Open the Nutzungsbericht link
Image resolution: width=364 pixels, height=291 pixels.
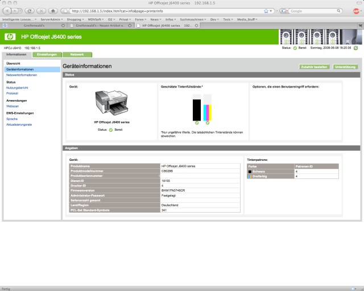(x=17, y=88)
